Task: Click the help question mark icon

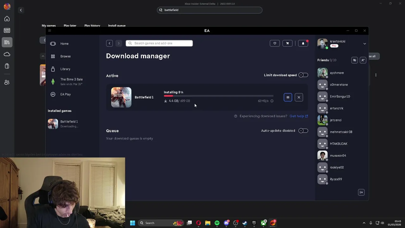Action: 235,116
